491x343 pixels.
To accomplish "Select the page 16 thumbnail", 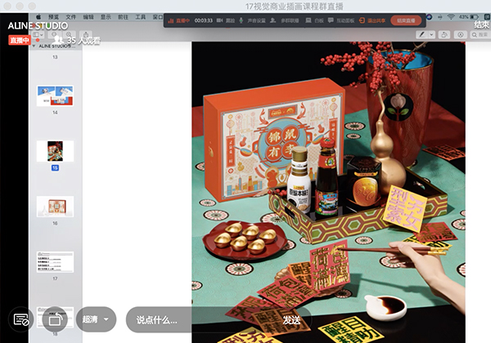I will (56, 205).
